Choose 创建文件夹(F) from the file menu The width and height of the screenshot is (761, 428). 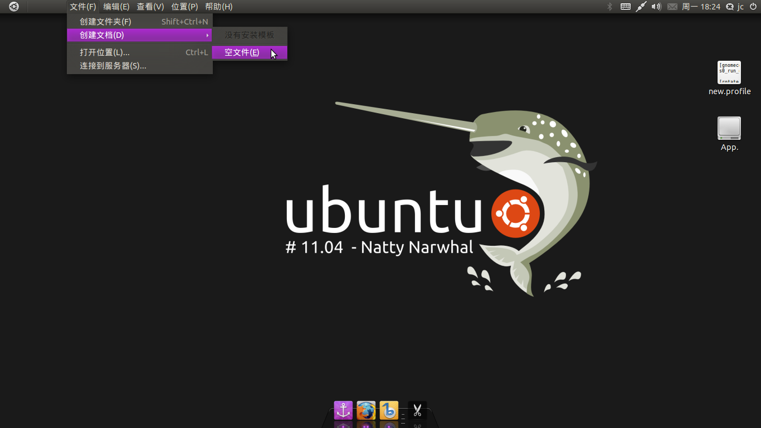[x=140, y=22]
